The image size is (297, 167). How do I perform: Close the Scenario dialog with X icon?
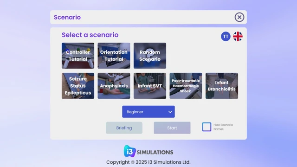coord(239,17)
